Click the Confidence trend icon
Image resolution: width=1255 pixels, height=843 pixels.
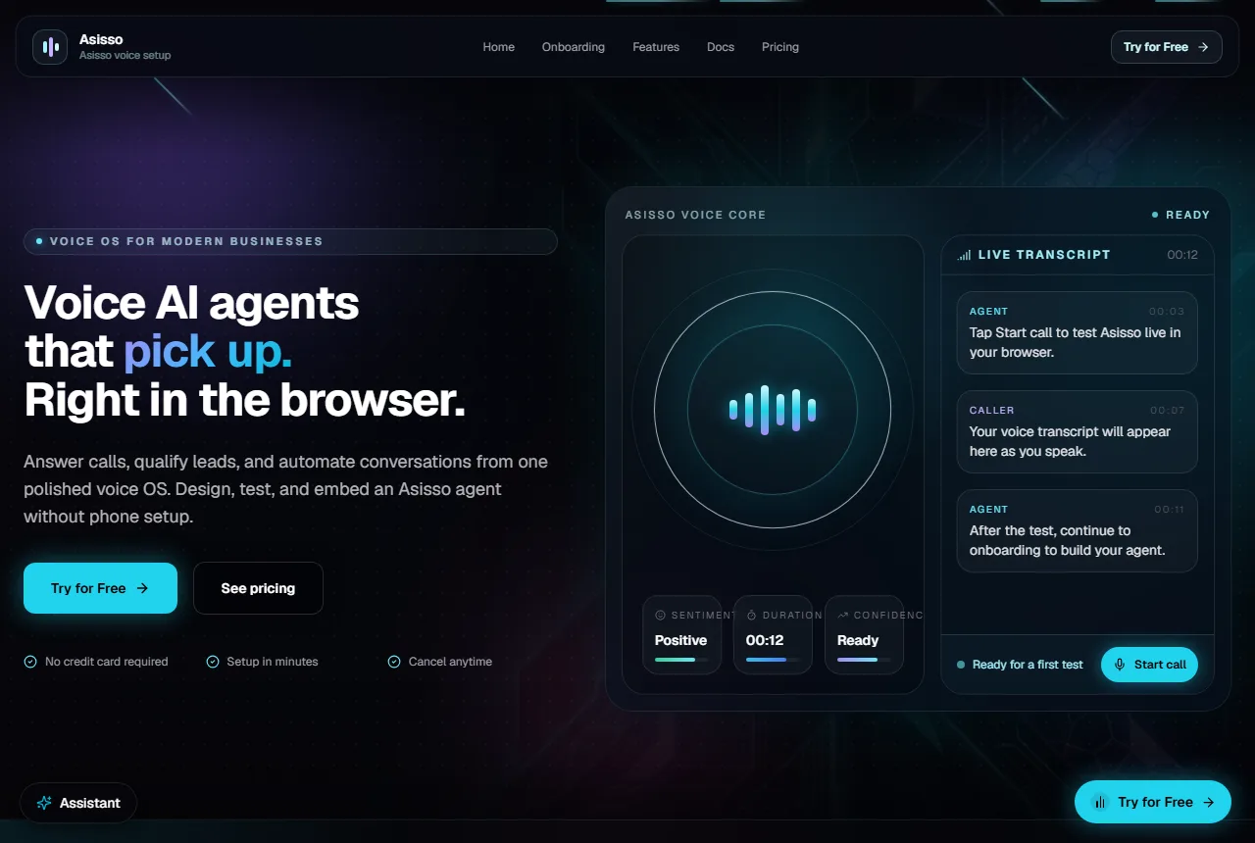842,616
